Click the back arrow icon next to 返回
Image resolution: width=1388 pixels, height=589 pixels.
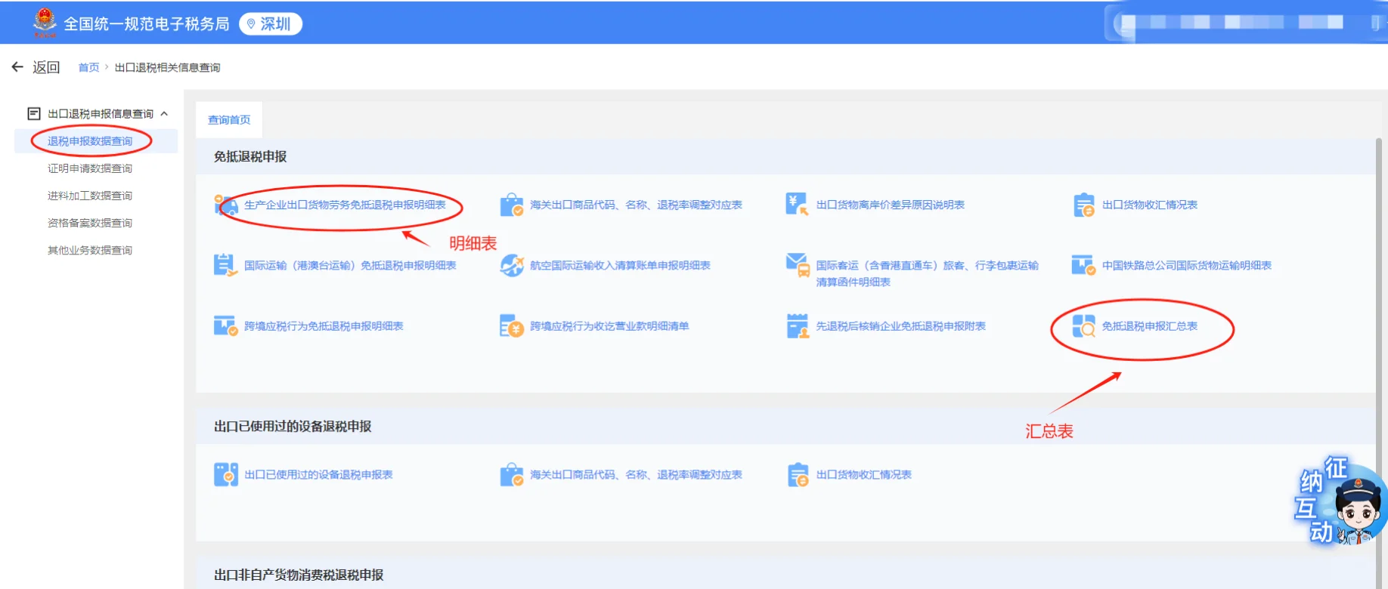pyautogui.click(x=17, y=67)
